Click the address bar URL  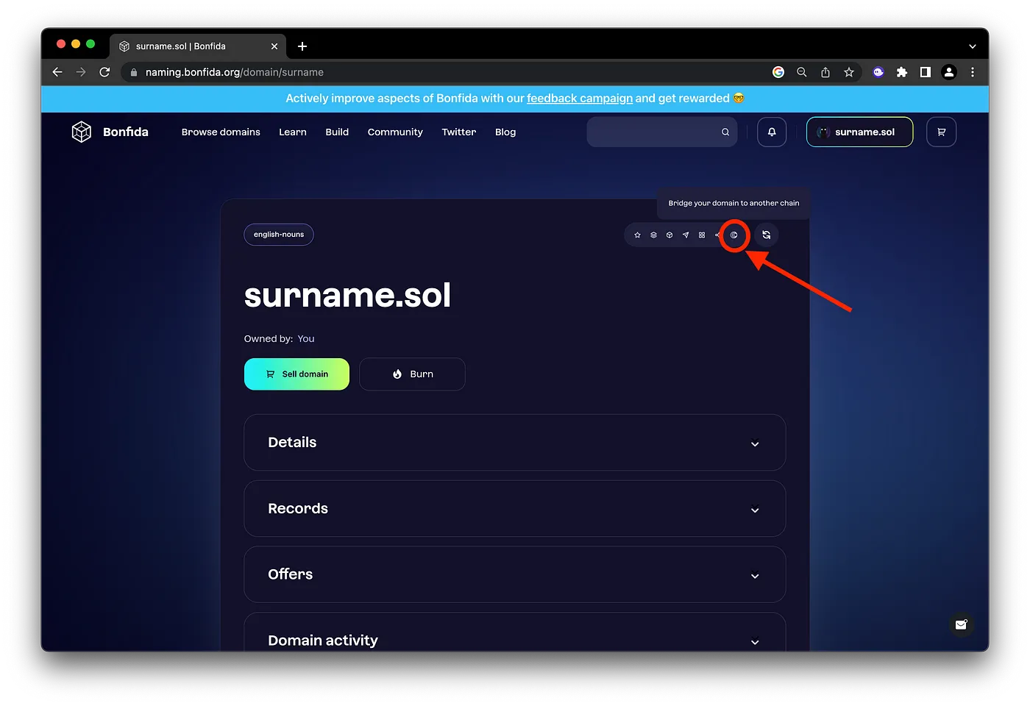point(235,72)
